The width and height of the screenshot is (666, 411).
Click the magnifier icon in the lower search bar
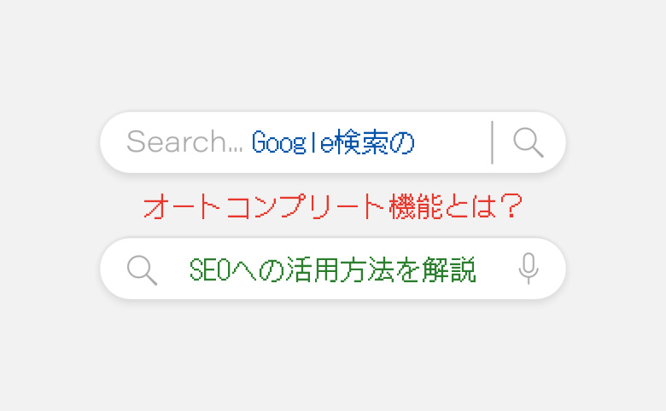coord(142,270)
